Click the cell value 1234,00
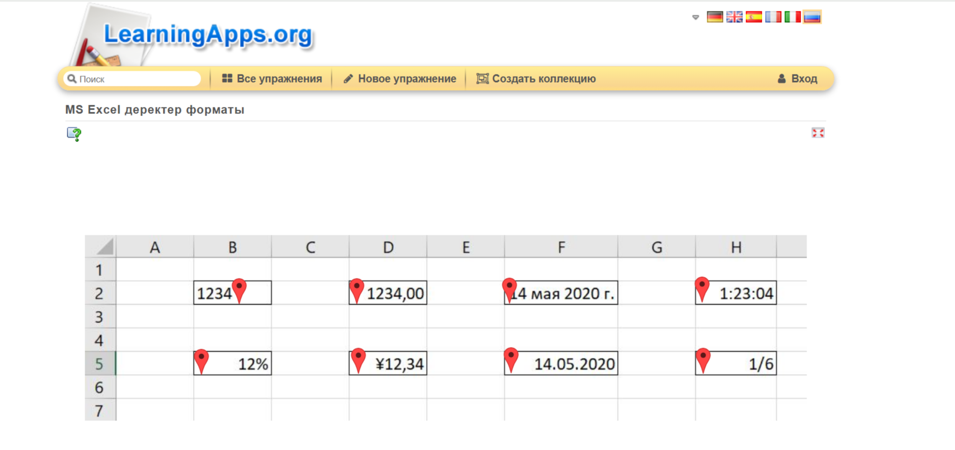Viewport: 955px width, 450px height. pos(395,294)
